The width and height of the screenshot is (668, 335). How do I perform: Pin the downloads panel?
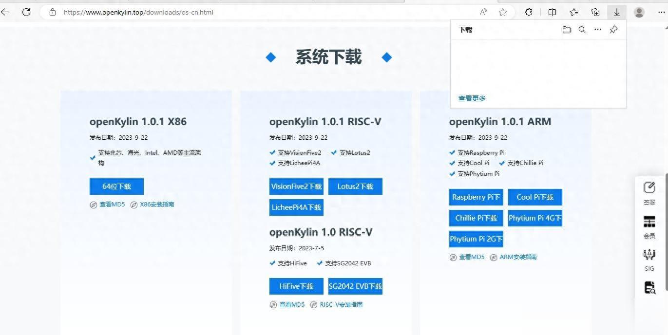pos(613,30)
